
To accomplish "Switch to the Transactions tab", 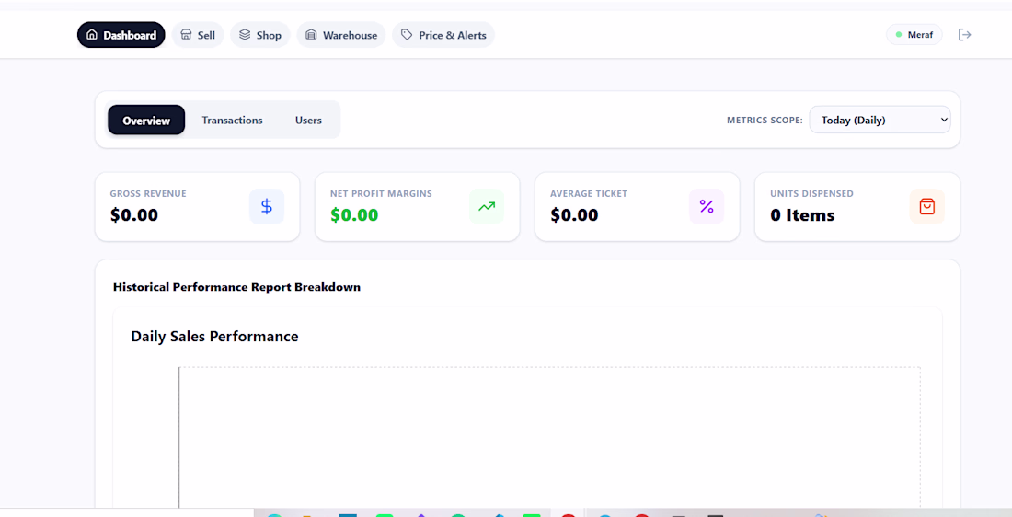I will click(233, 121).
